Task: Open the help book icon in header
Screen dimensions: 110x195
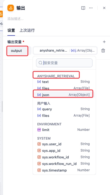Action: tap(83, 8)
